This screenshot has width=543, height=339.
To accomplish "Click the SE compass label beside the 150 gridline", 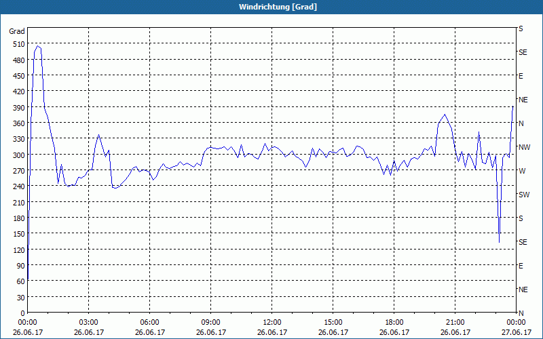I will 523,242.
